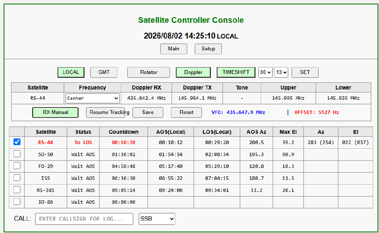
Task: Click SO-50 AOS Az value 195.3
Action: (256, 154)
